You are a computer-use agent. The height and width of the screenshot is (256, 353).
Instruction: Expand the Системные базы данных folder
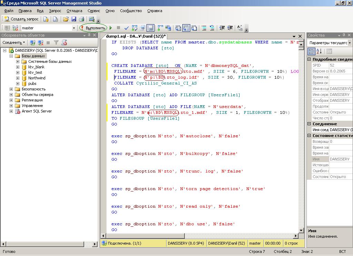point(18,61)
